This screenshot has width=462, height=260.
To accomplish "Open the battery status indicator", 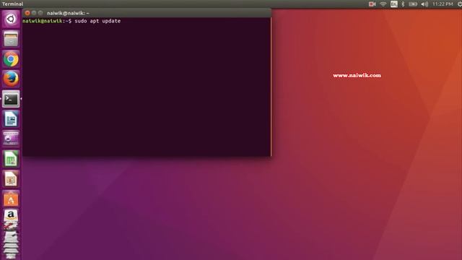I will 413,4.
